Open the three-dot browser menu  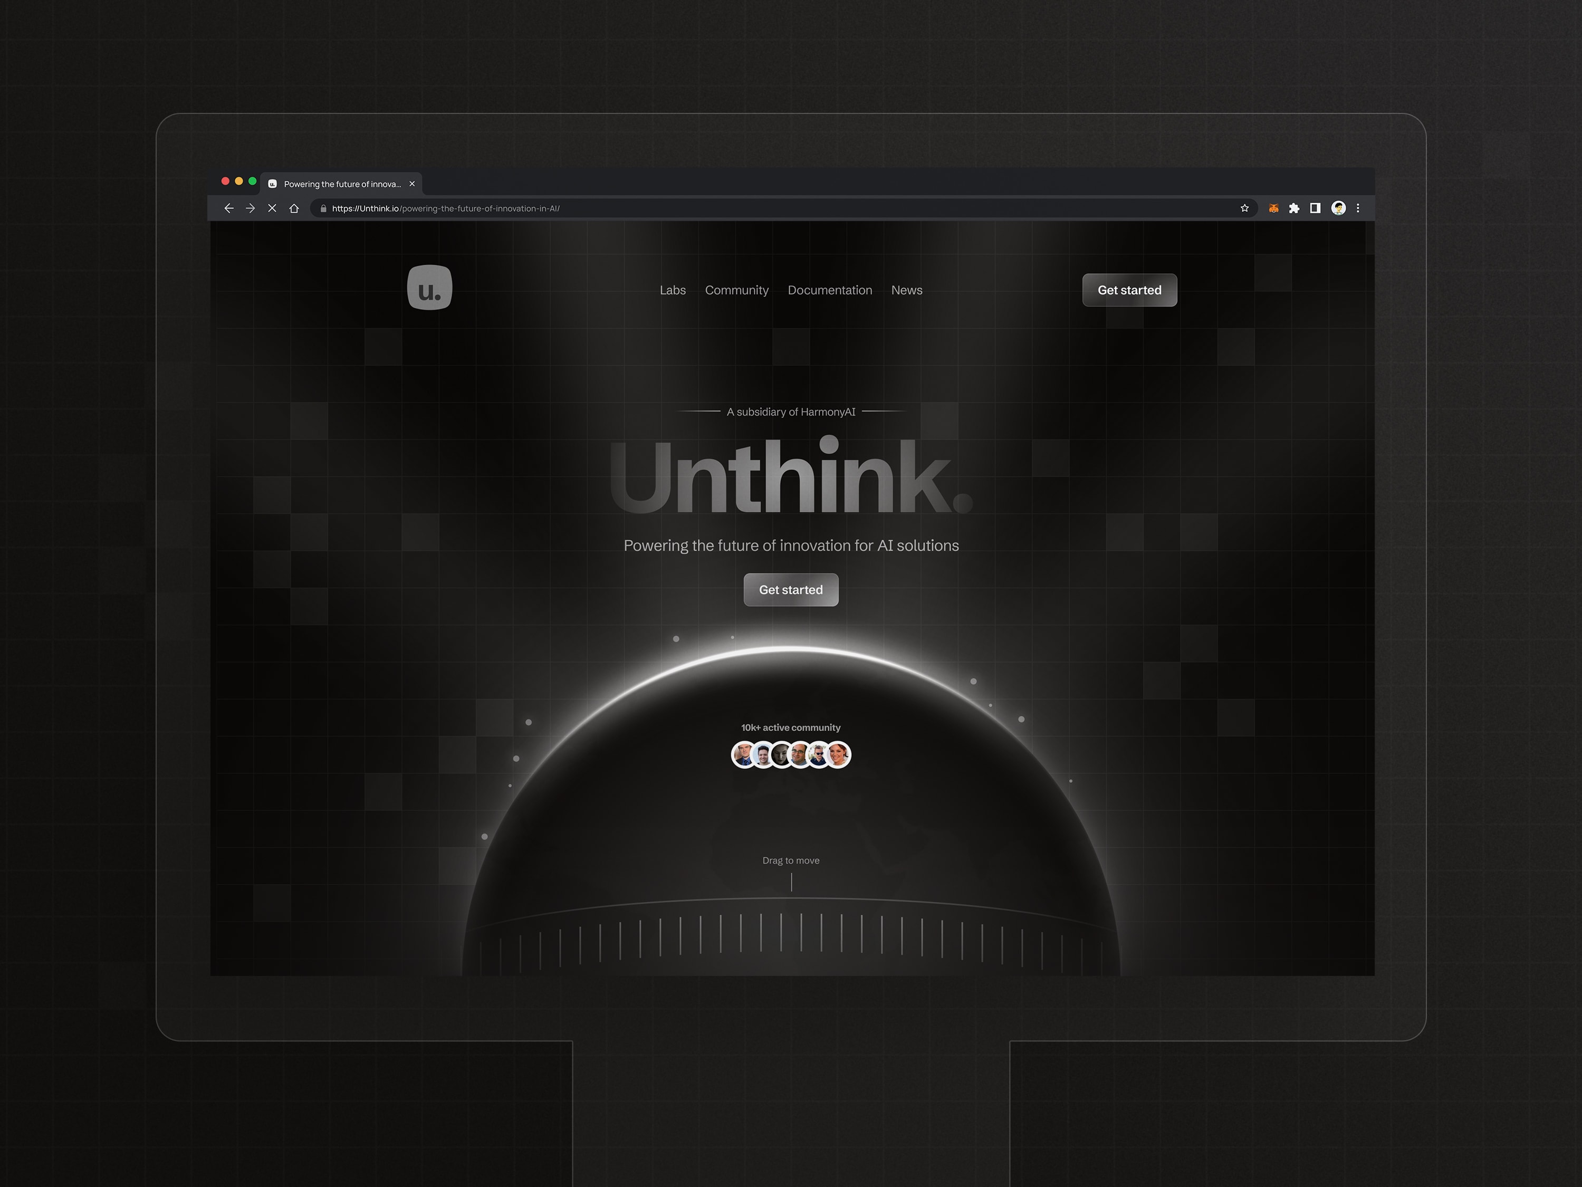[1358, 208]
